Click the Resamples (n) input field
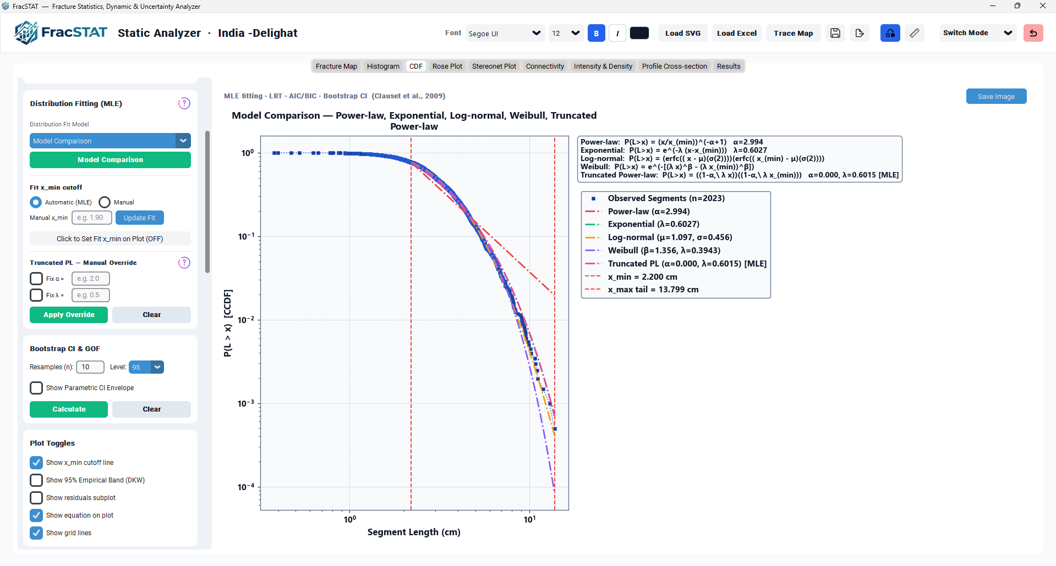 (x=90, y=367)
